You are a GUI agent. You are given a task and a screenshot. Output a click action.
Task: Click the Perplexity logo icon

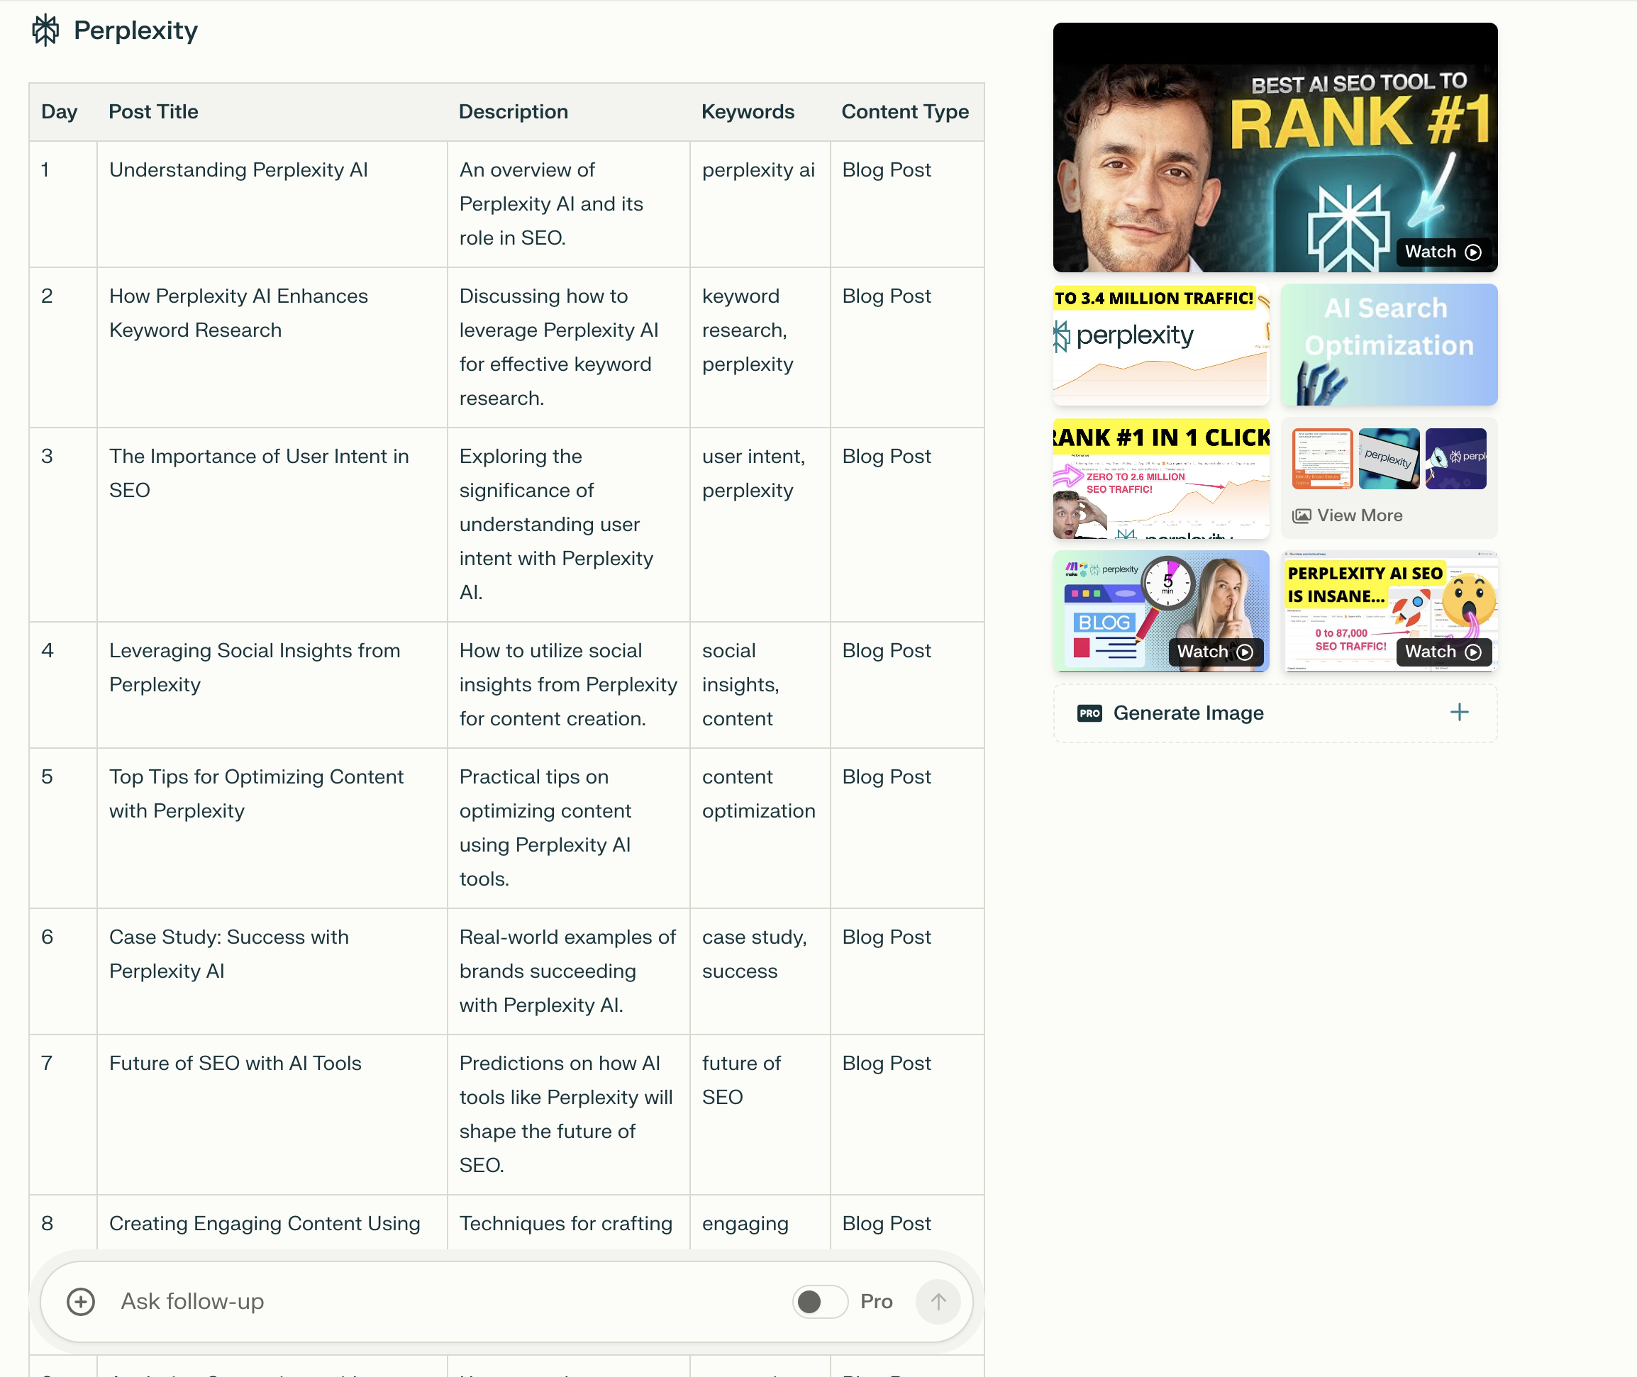pyautogui.click(x=45, y=30)
